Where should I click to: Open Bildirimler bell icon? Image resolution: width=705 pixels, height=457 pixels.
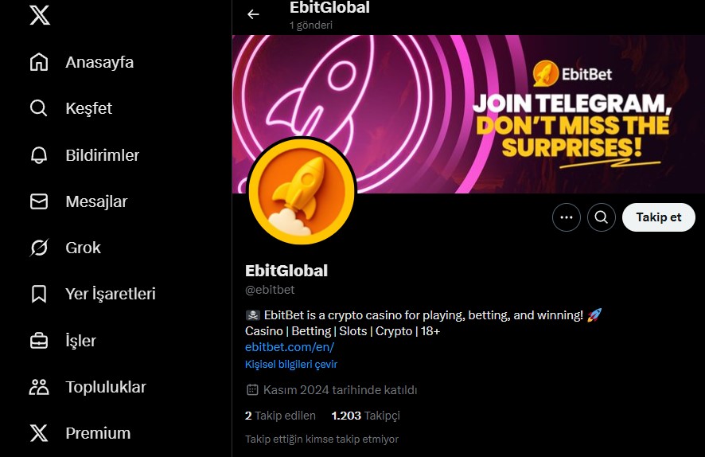[x=39, y=155]
